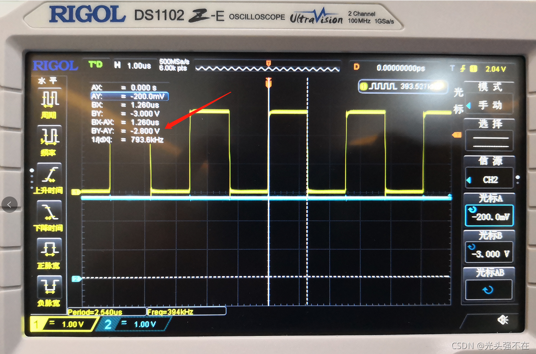This screenshot has width=536, height=354.
Task: Select the 频率 (Frequency) measurement icon
Action: [50, 136]
